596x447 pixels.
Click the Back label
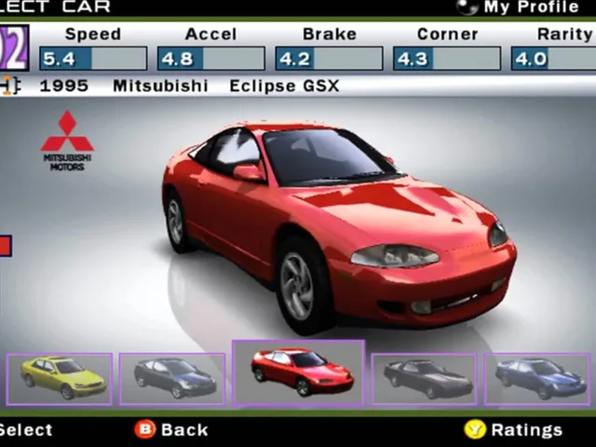184,430
